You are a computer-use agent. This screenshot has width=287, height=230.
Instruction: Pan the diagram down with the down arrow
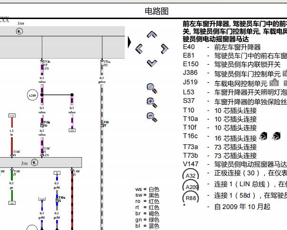pyautogui.click(x=152, y=63)
